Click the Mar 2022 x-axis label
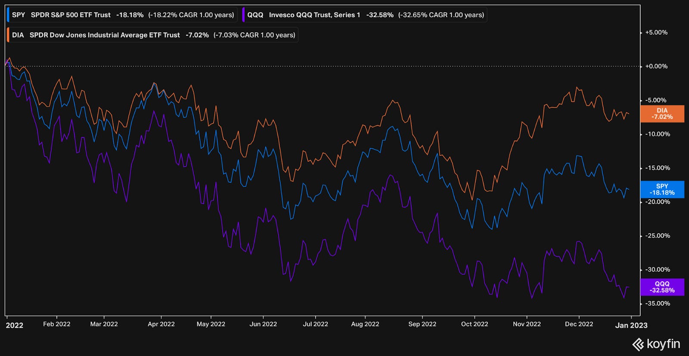The height and width of the screenshot is (356, 689). click(104, 324)
